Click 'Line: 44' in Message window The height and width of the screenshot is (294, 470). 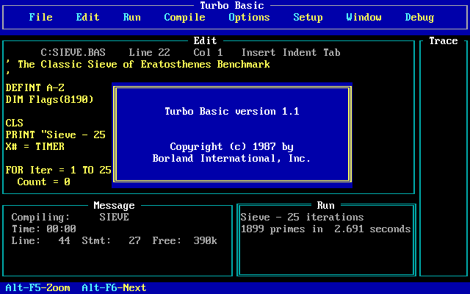pyautogui.click(x=41, y=240)
